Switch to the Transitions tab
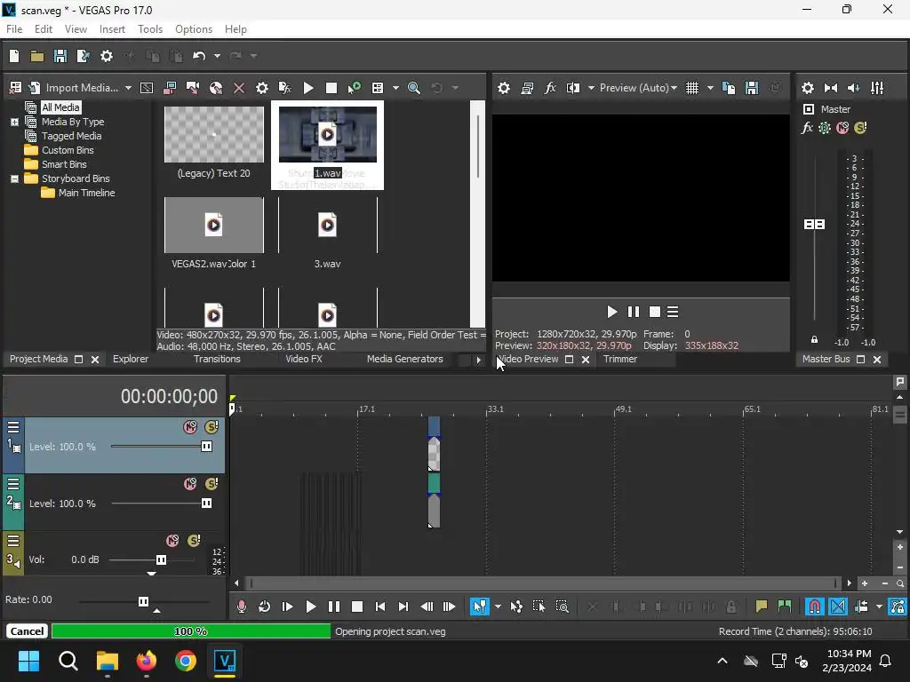 point(217,359)
